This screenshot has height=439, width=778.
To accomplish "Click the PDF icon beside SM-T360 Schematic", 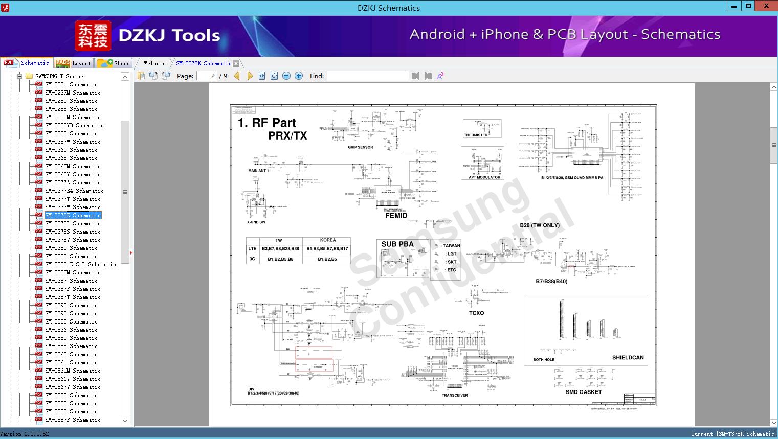I will (38, 149).
